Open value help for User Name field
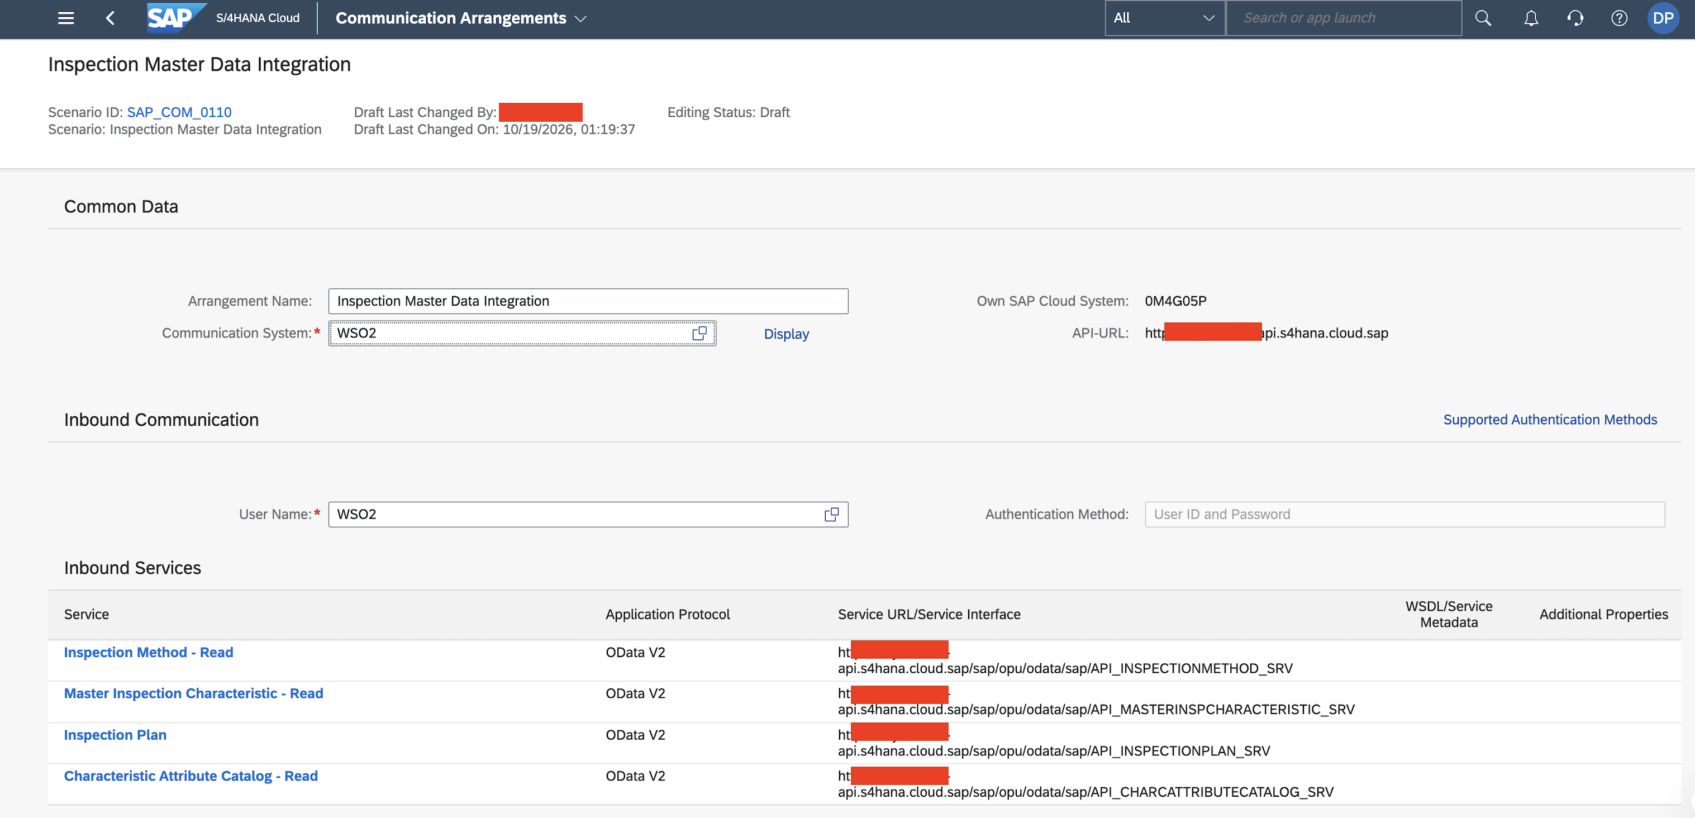 832,515
